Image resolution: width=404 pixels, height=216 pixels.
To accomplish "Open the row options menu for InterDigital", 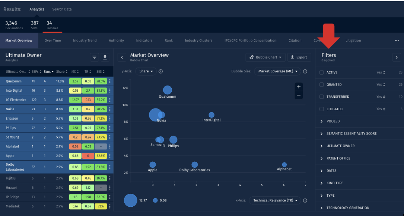I will (110, 91).
